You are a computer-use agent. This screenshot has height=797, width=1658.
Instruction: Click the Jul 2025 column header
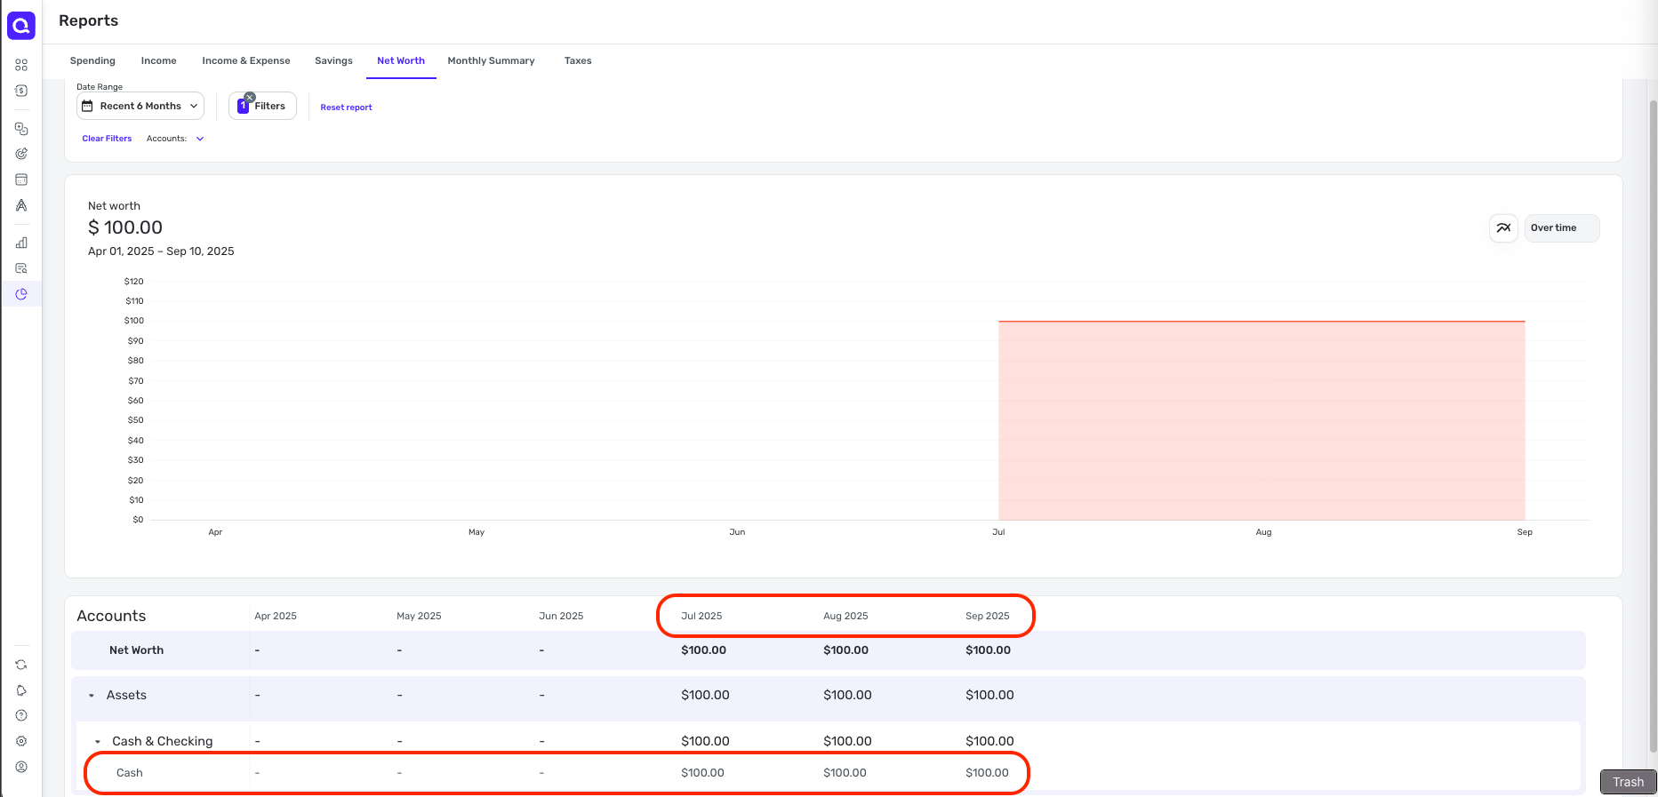tap(701, 616)
